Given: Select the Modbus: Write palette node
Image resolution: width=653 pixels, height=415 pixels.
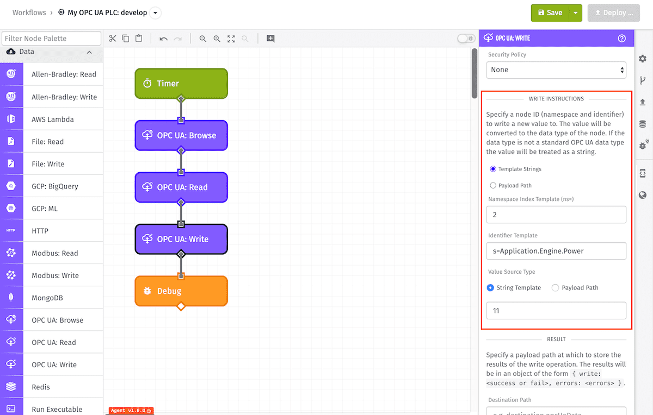Looking at the screenshot, I should (x=52, y=275).
